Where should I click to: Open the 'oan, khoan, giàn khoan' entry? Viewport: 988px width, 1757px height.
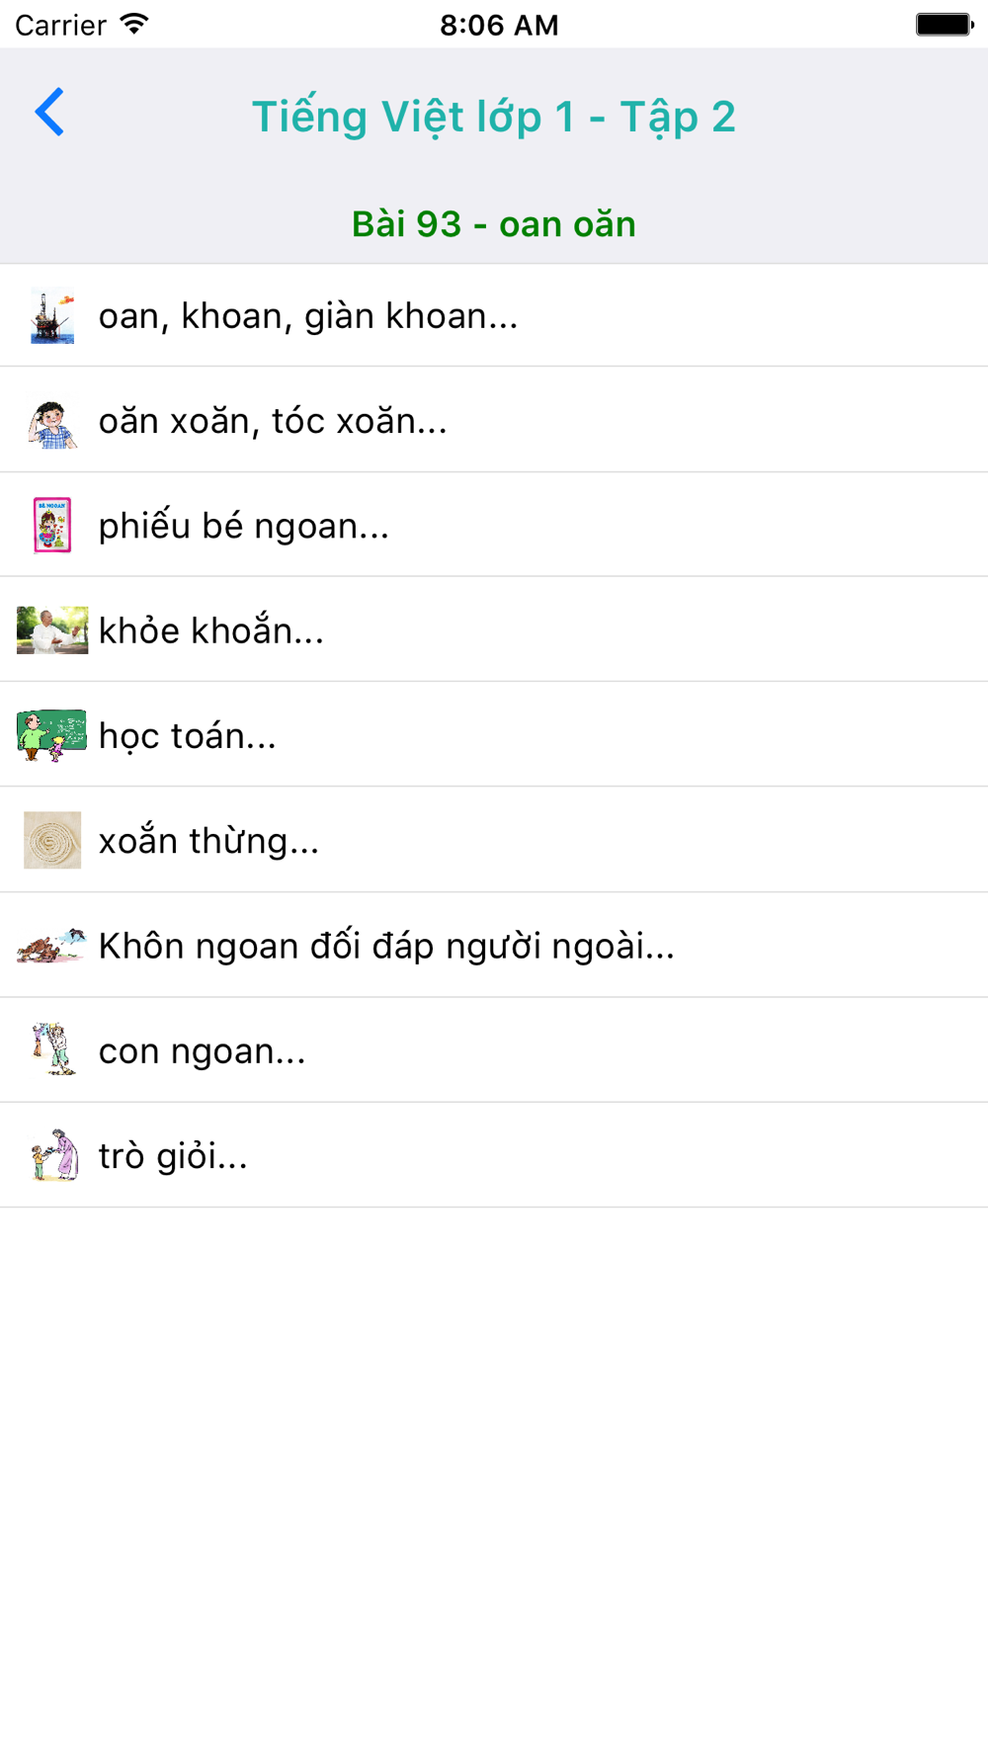point(494,315)
